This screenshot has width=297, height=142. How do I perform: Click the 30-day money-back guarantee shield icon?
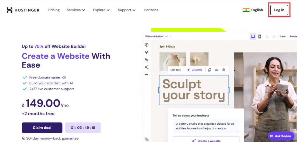(23, 139)
